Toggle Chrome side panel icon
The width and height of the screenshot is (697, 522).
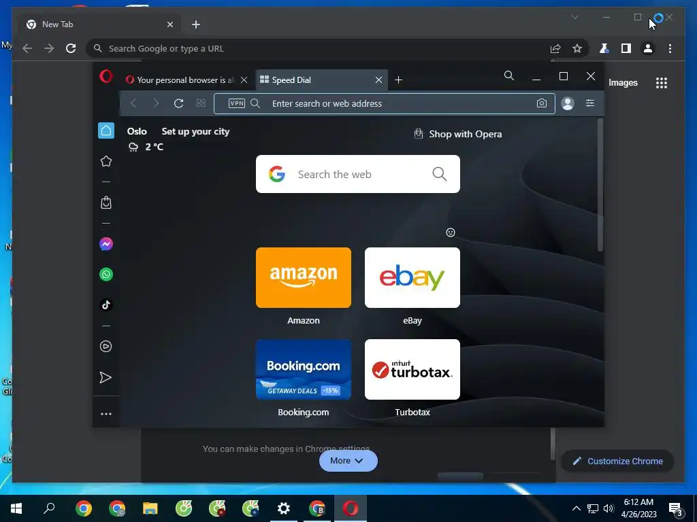point(626,48)
